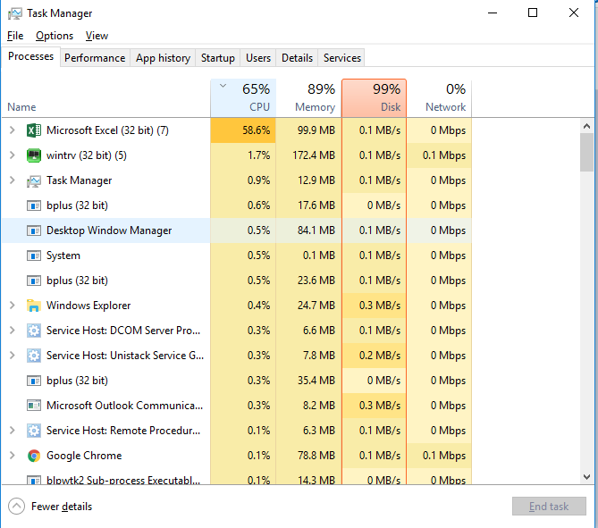Switch to the Performance tab
This screenshot has width=598, height=528.
point(95,57)
